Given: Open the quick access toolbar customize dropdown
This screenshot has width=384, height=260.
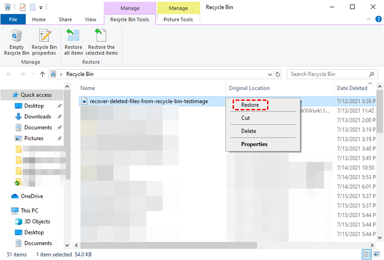Looking at the screenshot, I should (x=41, y=7).
